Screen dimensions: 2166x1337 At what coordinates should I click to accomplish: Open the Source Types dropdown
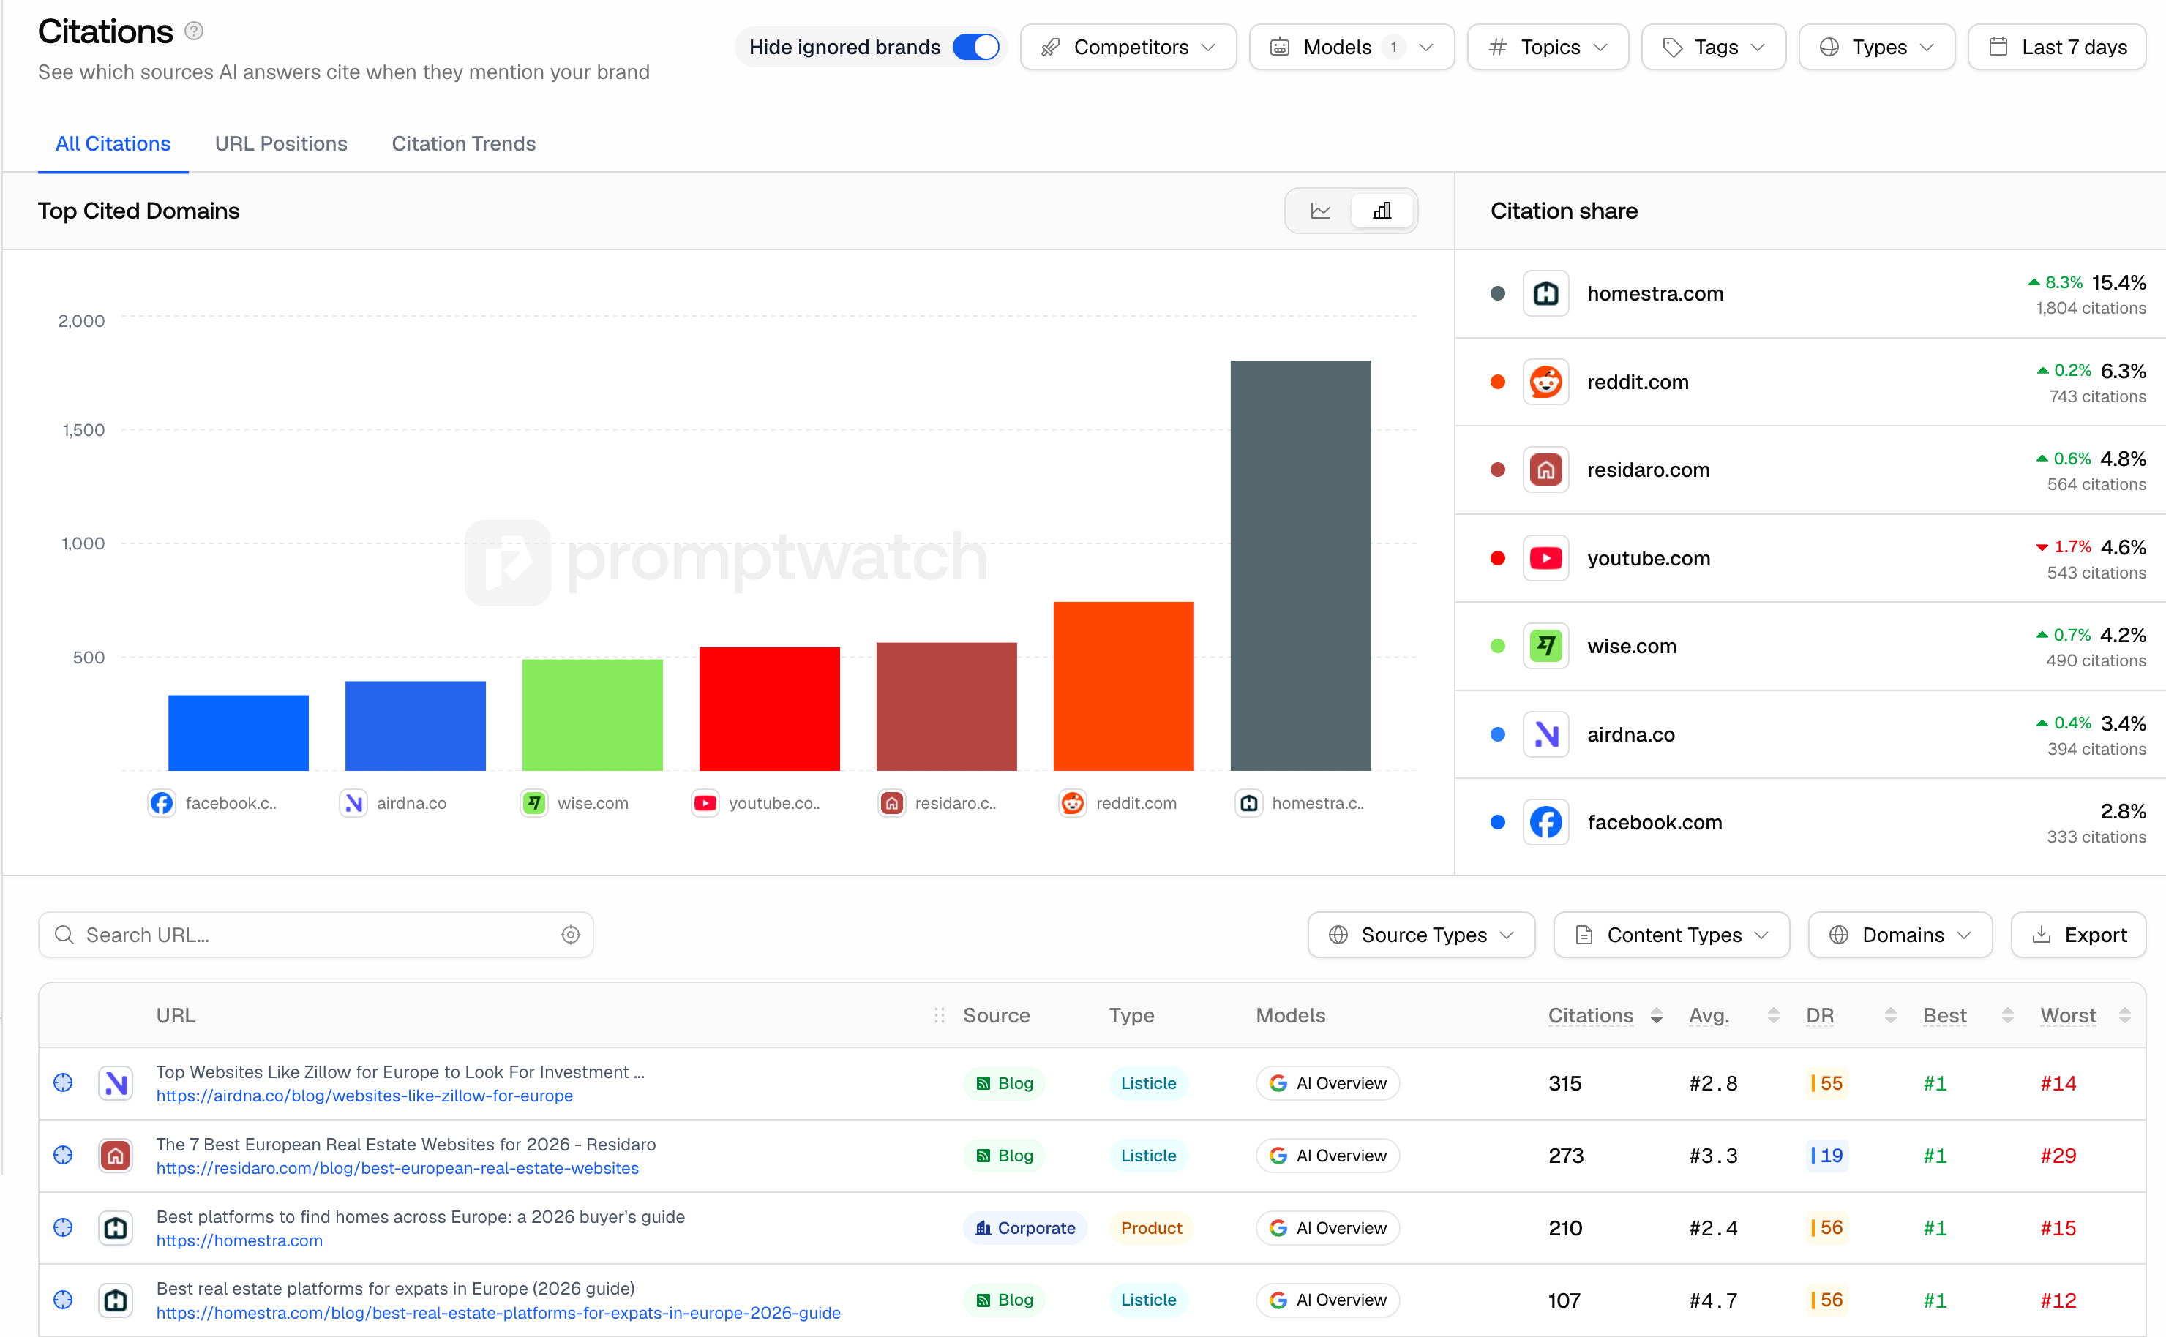point(1421,935)
